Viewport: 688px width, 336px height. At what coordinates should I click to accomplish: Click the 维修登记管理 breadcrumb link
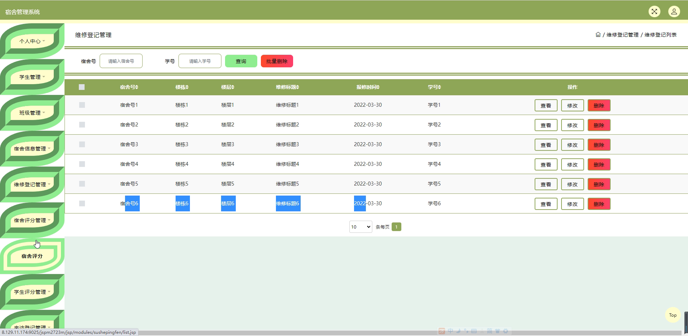coord(622,35)
